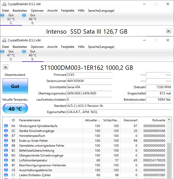Click the Drehzahl value 7200 RPM
This screenshot has width=174, height=179.
tap(159, 87)
